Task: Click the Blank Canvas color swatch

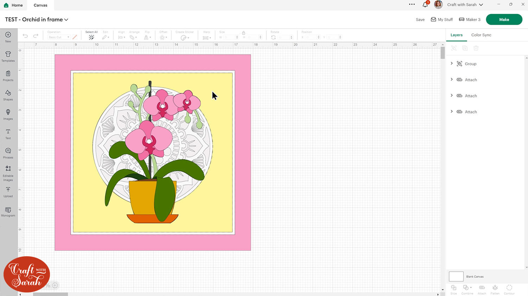Action: (456, 276)
